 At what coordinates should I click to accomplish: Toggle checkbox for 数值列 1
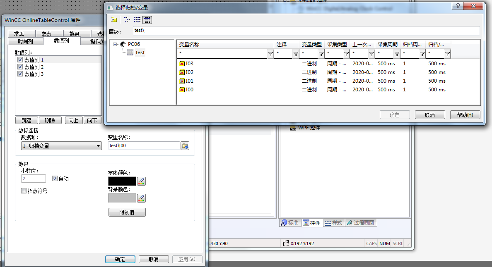coord(20,60)
